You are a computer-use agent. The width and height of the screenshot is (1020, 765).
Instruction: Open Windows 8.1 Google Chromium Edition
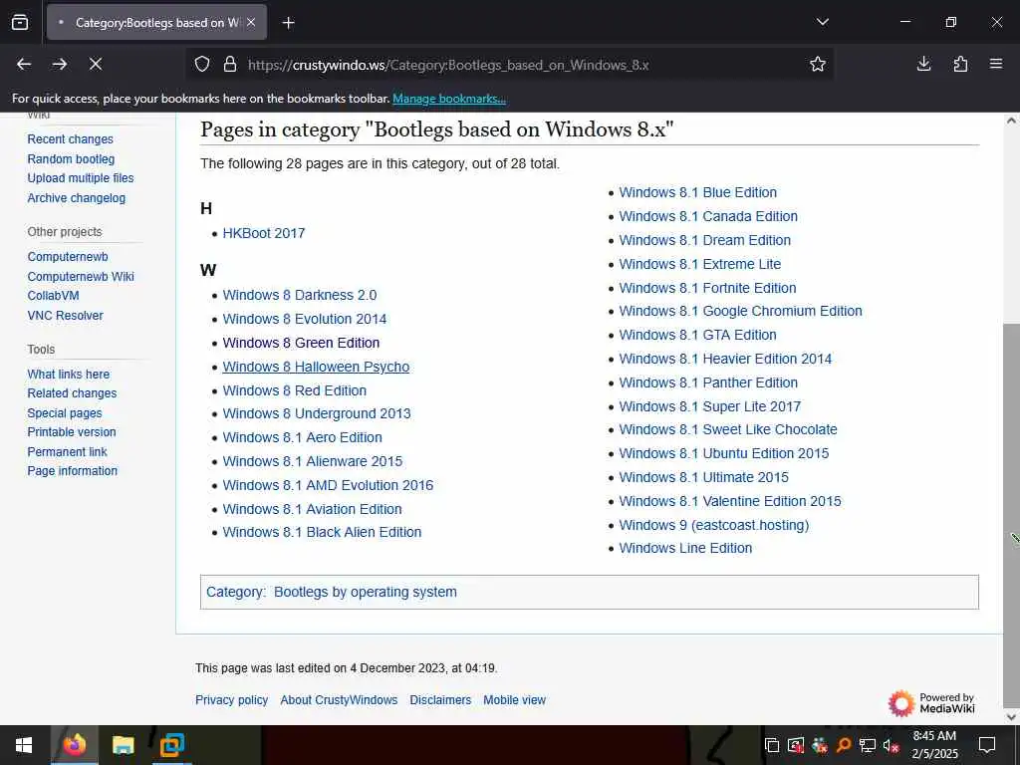click(x=740, y=311)
